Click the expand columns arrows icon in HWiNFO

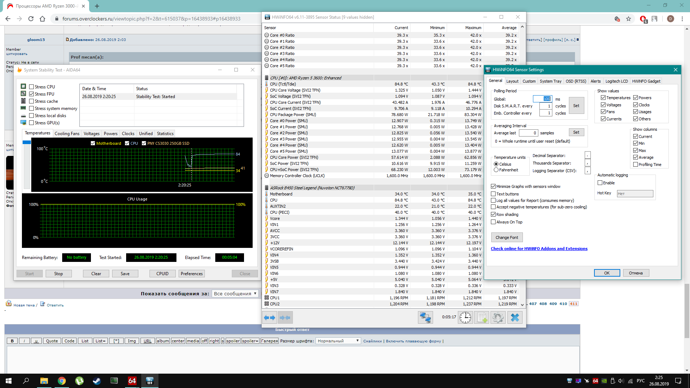click(270, 318)
